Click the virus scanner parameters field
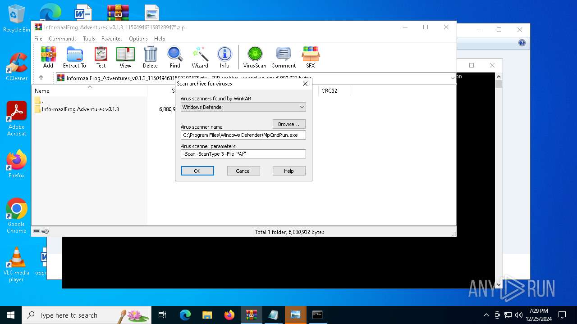 243,154
